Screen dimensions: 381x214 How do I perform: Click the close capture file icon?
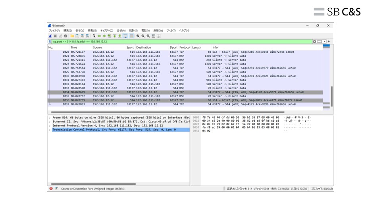point(83,36)
